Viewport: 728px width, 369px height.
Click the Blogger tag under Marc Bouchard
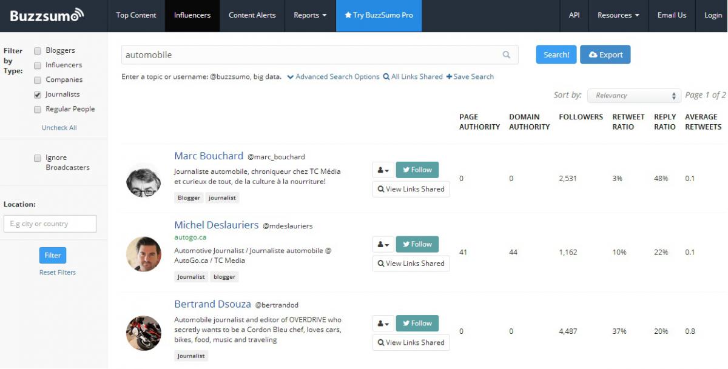pyautogui.click(x=189, y=198)
